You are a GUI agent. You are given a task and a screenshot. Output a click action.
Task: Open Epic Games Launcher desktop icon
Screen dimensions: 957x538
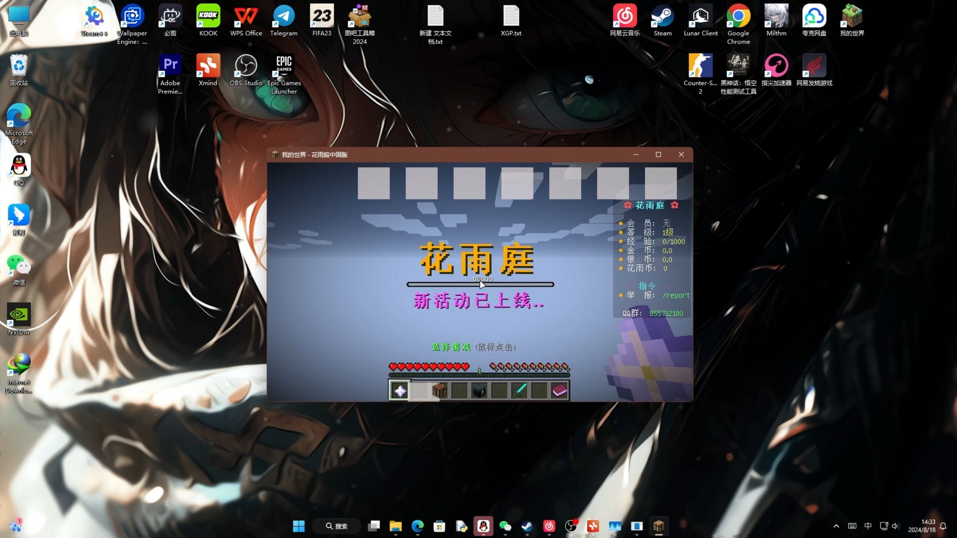284,74
